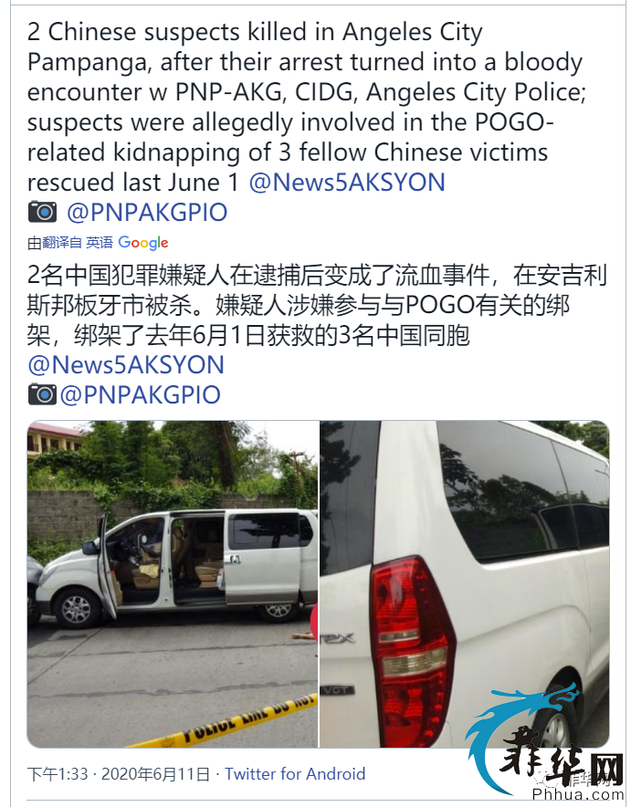Click the 由翻译自 英语 translation label
Viewport: 631px width, 807px height.
70,243
